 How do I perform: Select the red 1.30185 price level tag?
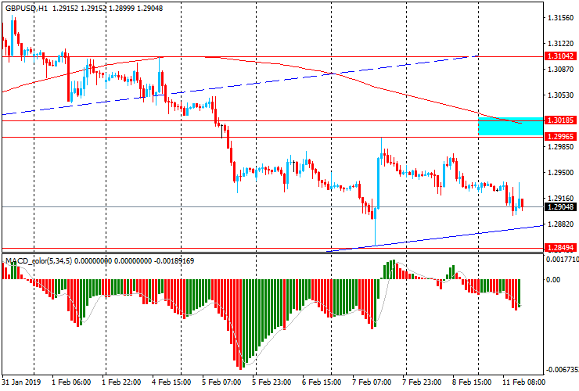[560, 121]
